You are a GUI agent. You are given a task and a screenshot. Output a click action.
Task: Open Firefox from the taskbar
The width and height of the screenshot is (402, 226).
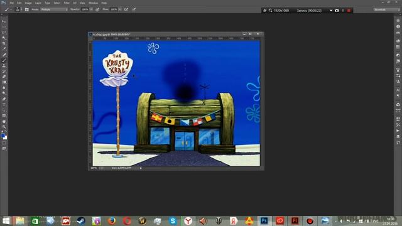pyautogui.click(x=112, y=220)
